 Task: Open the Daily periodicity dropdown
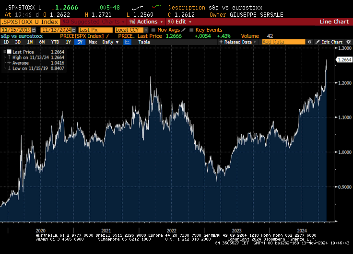(x=110, y=42)
